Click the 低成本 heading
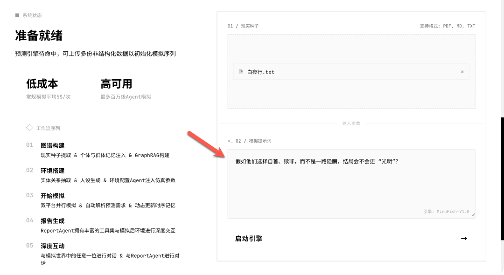The height and width of the screenshot is (275, 504). 42,84
